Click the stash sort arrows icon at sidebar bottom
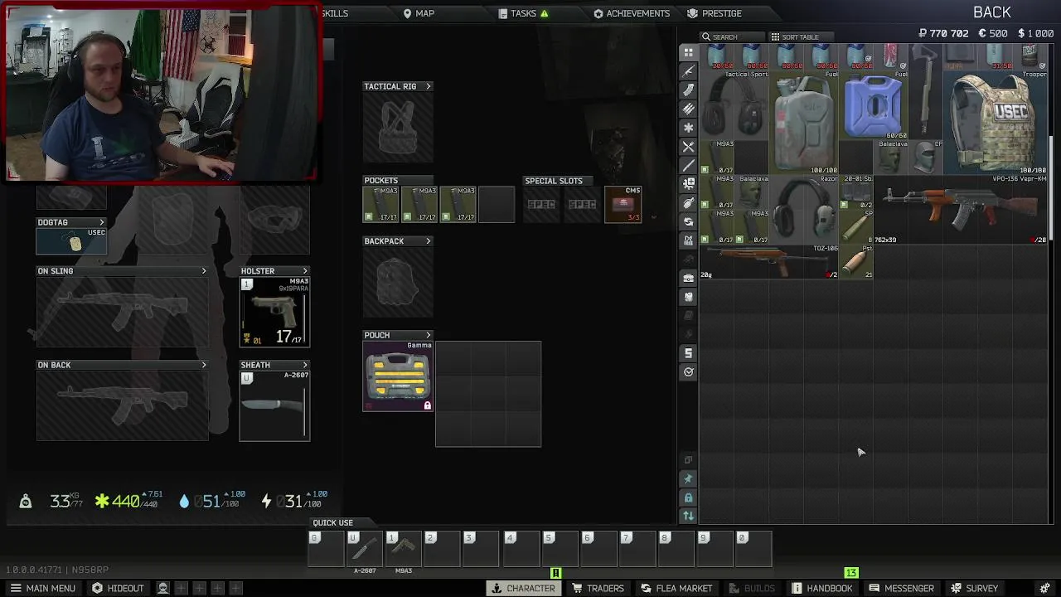 (688, 516)
